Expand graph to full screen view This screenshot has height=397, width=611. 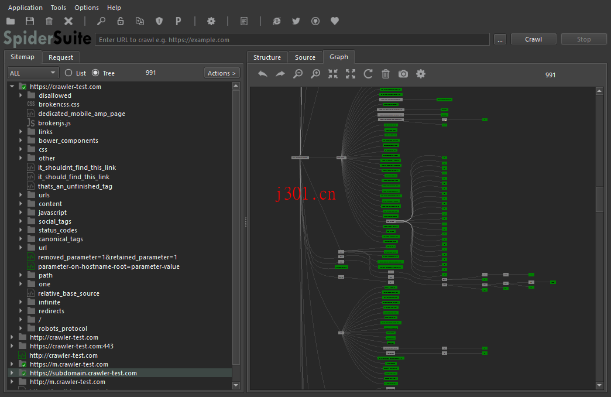(350, 74)
